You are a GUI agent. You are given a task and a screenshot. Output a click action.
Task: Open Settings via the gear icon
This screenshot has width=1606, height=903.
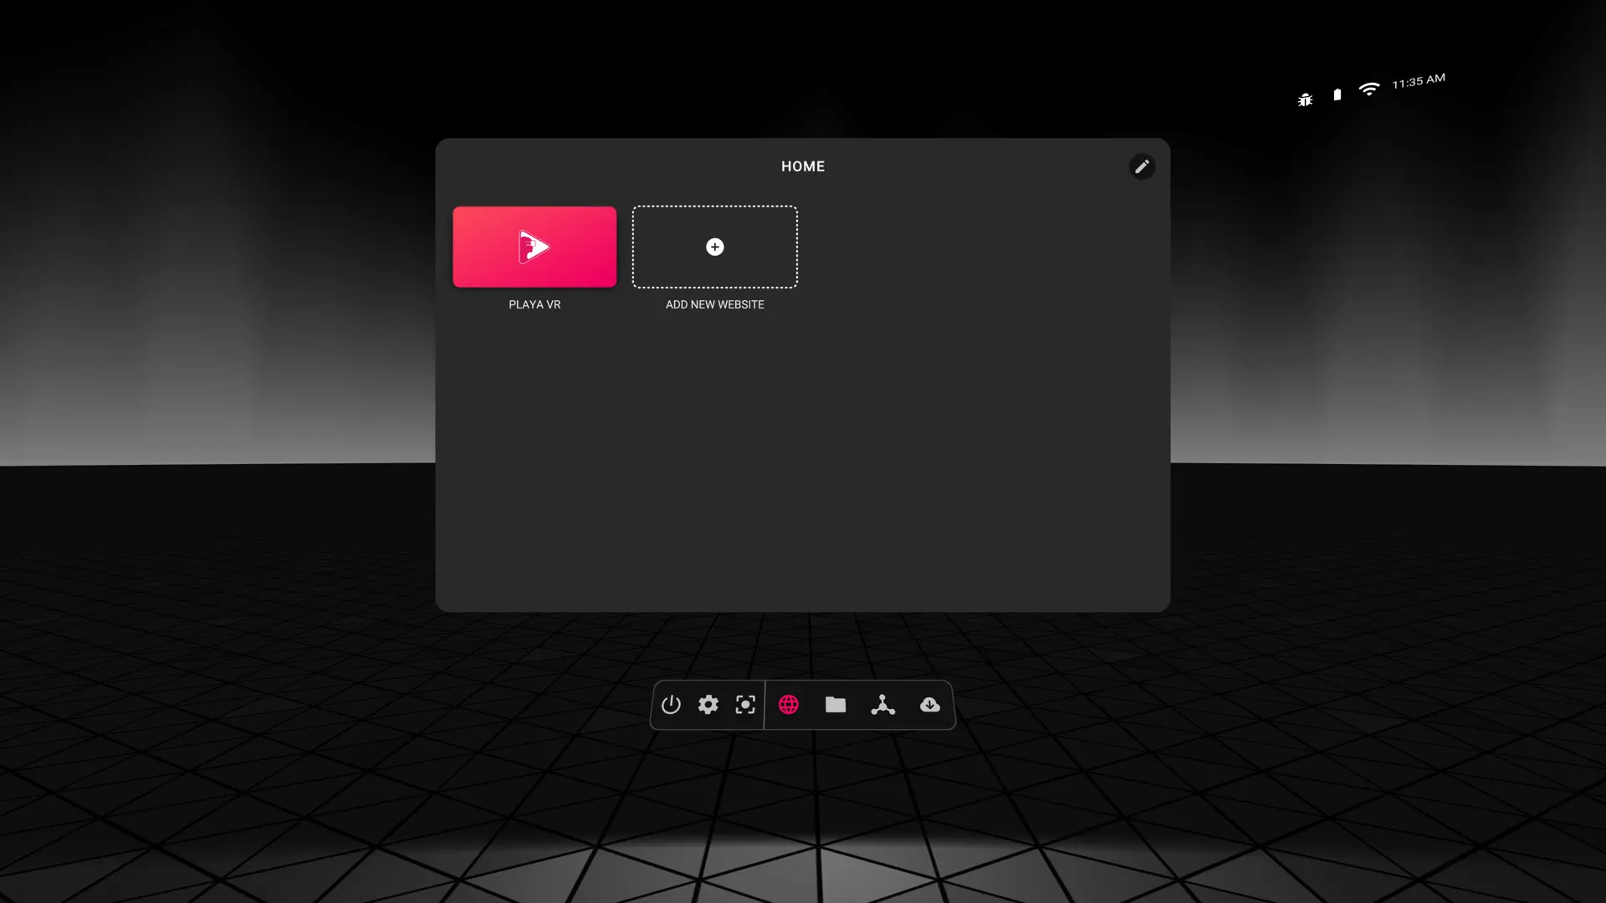[707, 705]
